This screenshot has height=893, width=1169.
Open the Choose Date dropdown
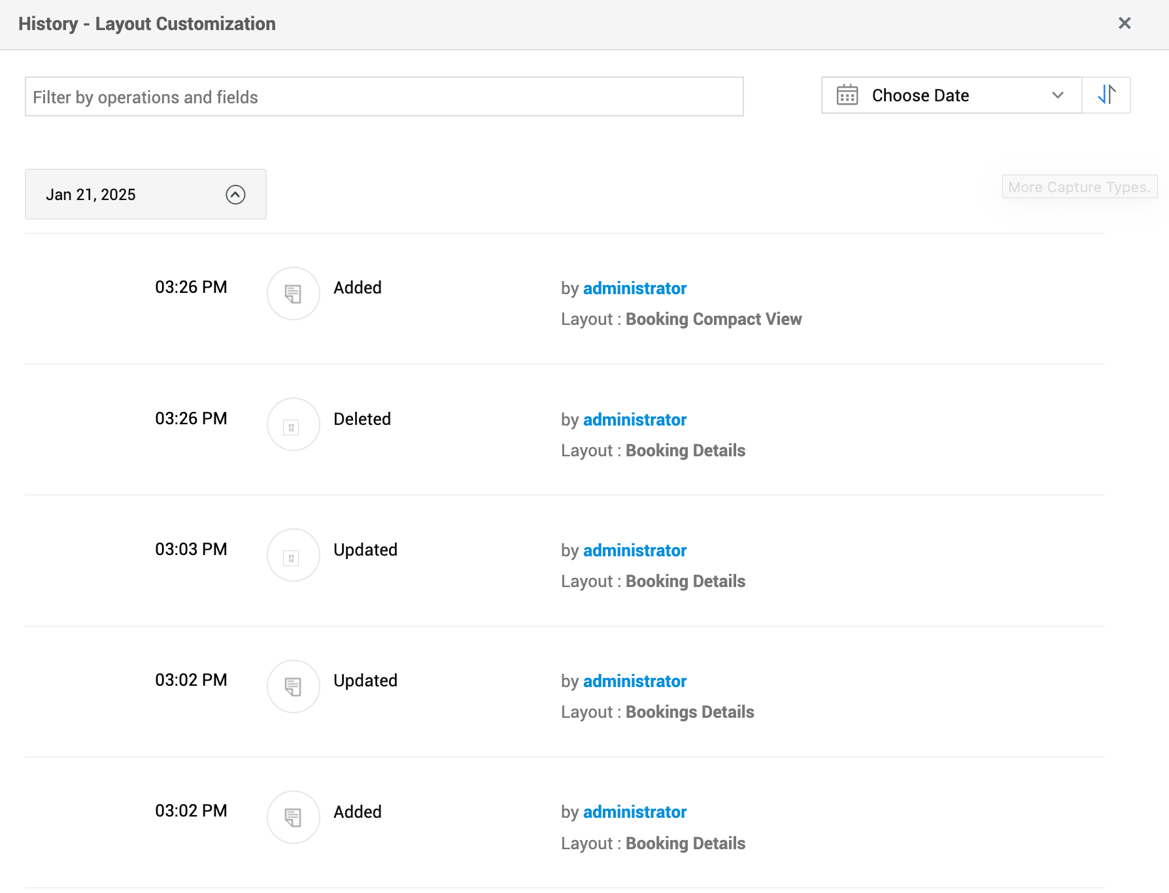click(x=952, y=95)
